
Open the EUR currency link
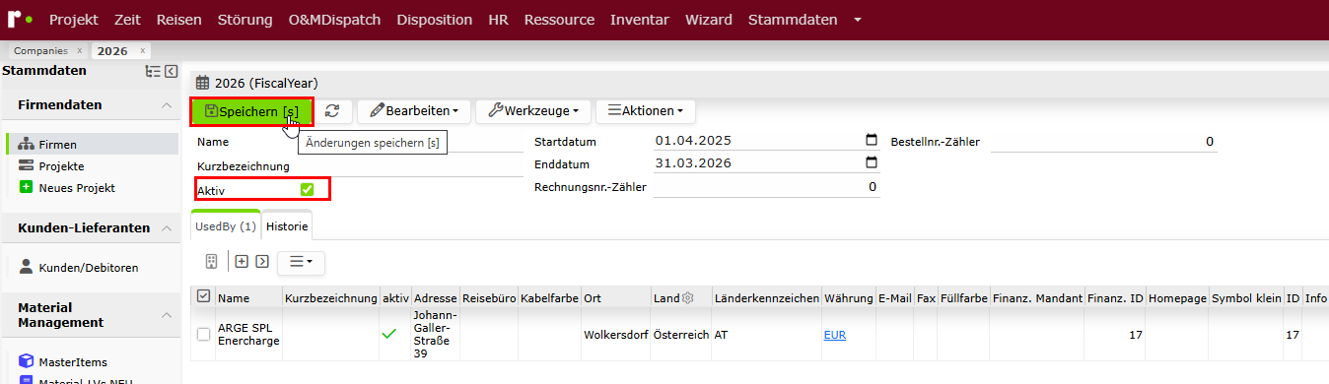pos(835,335)
